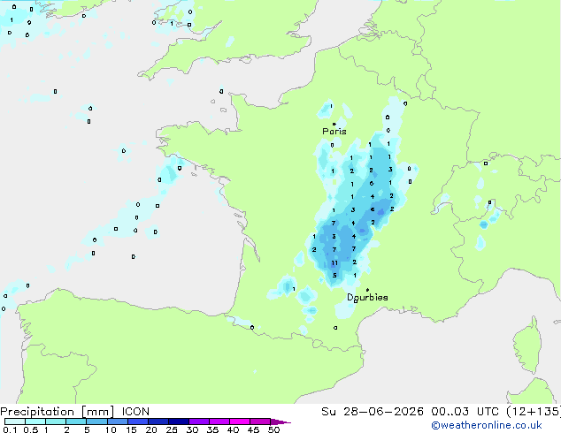This screenshot has height=433, width=561.
Task: Click the forecast date 'Su 28-06-2026' text
Action: [373, 412]
